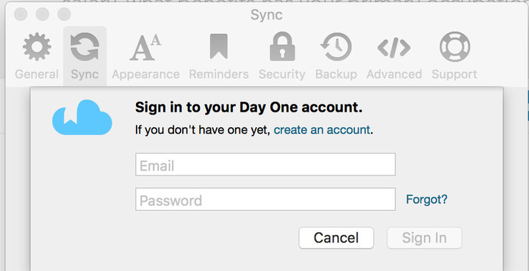Open Appearance font settings icon
This screenshot has width=529, height=271.
click(145, 47)
